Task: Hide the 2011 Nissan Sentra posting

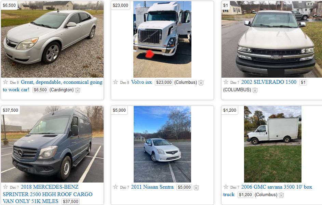Action: 196,187
